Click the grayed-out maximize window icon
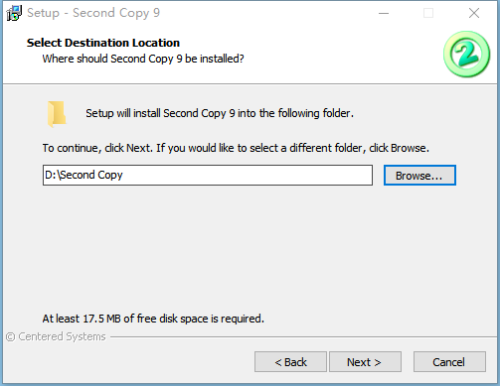This screenshot has width=500, height=386. pos(428,13)
